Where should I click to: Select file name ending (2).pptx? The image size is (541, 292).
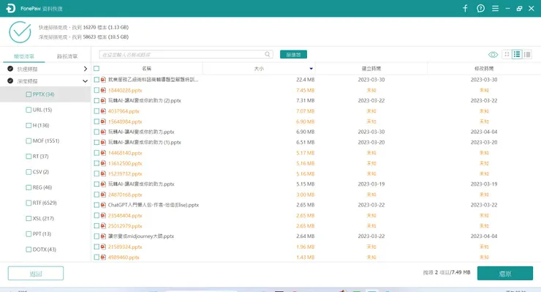[145, 100]
